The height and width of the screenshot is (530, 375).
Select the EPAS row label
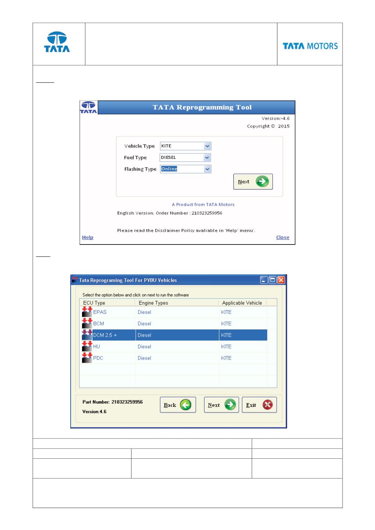100,312
